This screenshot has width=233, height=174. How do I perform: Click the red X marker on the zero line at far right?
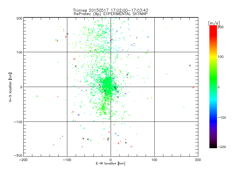(x=193, y=87)
